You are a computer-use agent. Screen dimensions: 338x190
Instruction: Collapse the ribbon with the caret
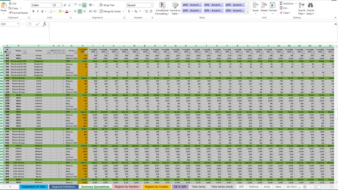[x=335, y=18]
